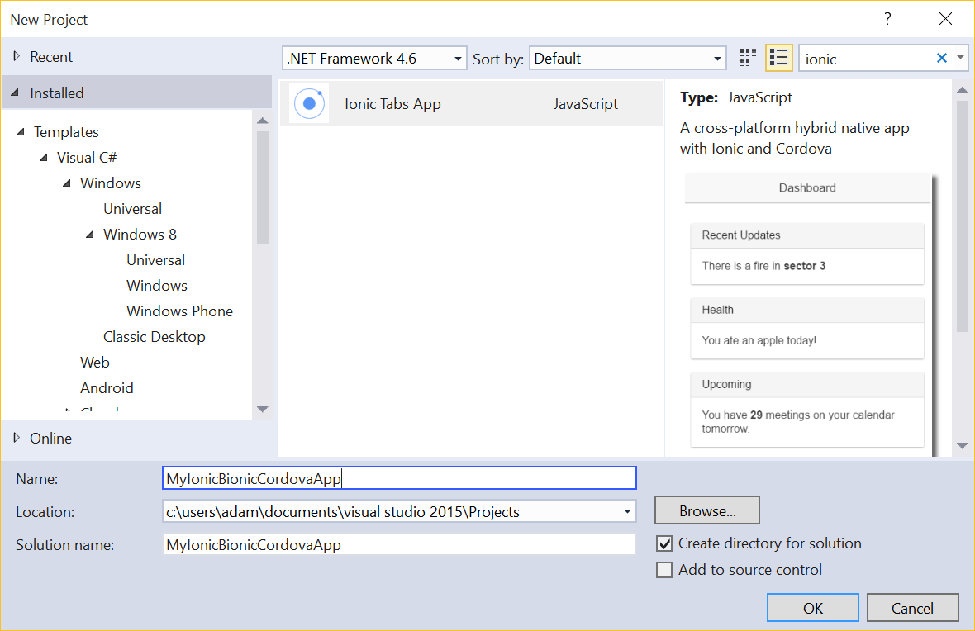This screenshot has width=975, height=631.
Task: Open the search box options dropdown arrow
Action: [x=961, y=58]
